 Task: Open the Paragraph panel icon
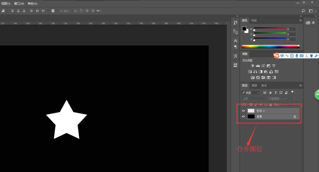tap(235, 47)
